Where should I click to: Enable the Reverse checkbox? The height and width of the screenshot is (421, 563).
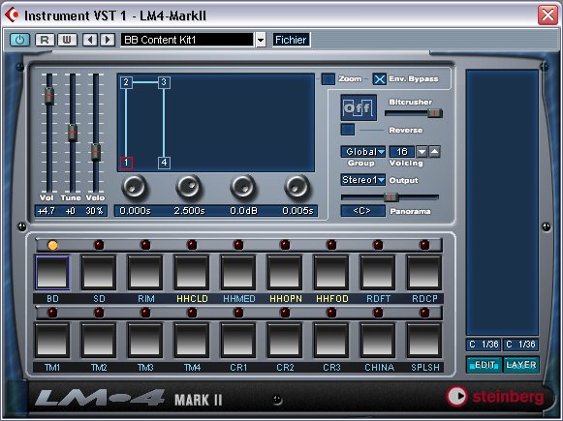[348, 130]
